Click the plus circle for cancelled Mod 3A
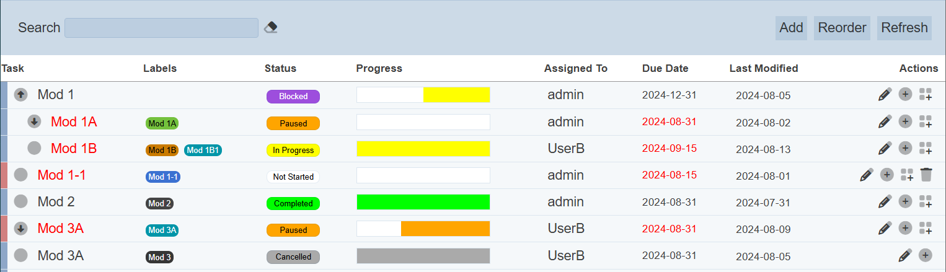Screen dimensions: 946x272 925,255
